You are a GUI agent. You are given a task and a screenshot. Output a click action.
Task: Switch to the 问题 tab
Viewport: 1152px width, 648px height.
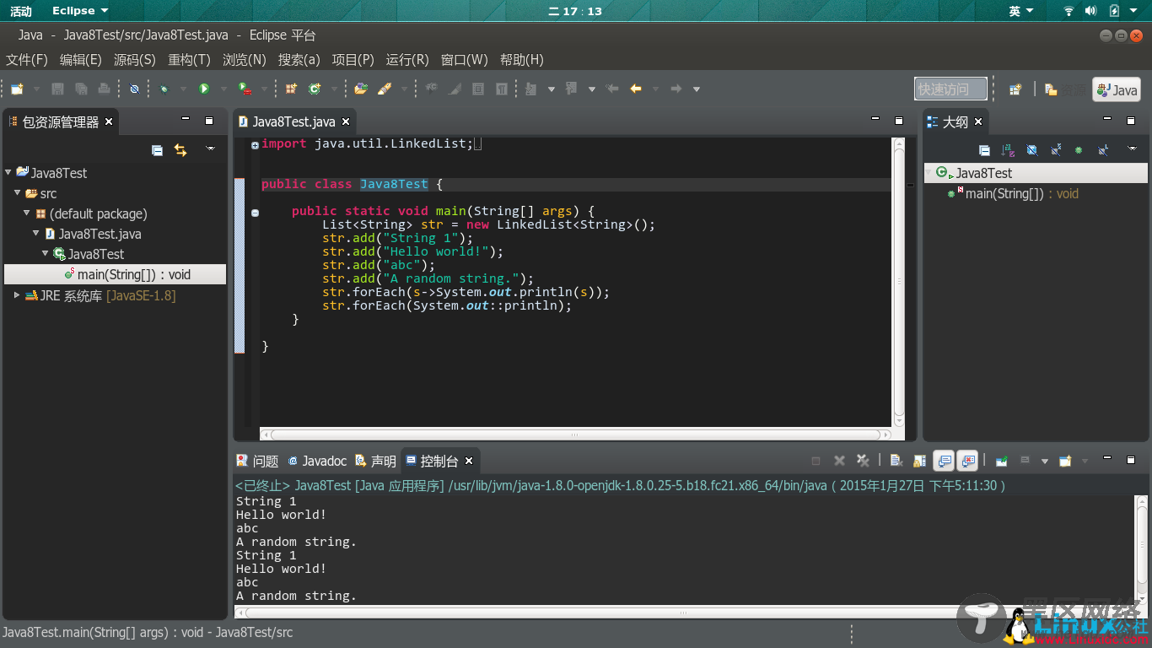tap(258, 461)
